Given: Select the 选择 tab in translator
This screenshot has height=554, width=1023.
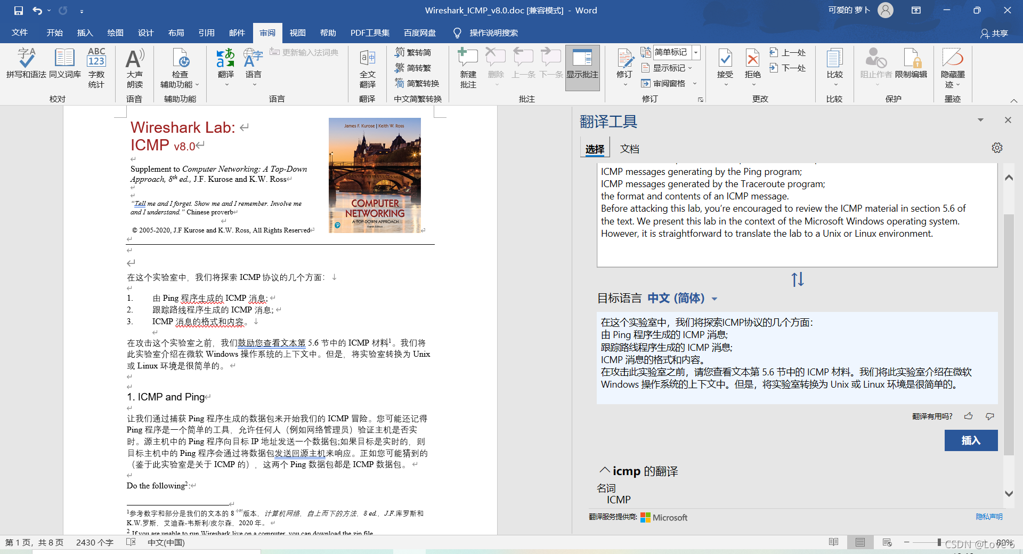Looking at the screenshot, I should point(595,149).
